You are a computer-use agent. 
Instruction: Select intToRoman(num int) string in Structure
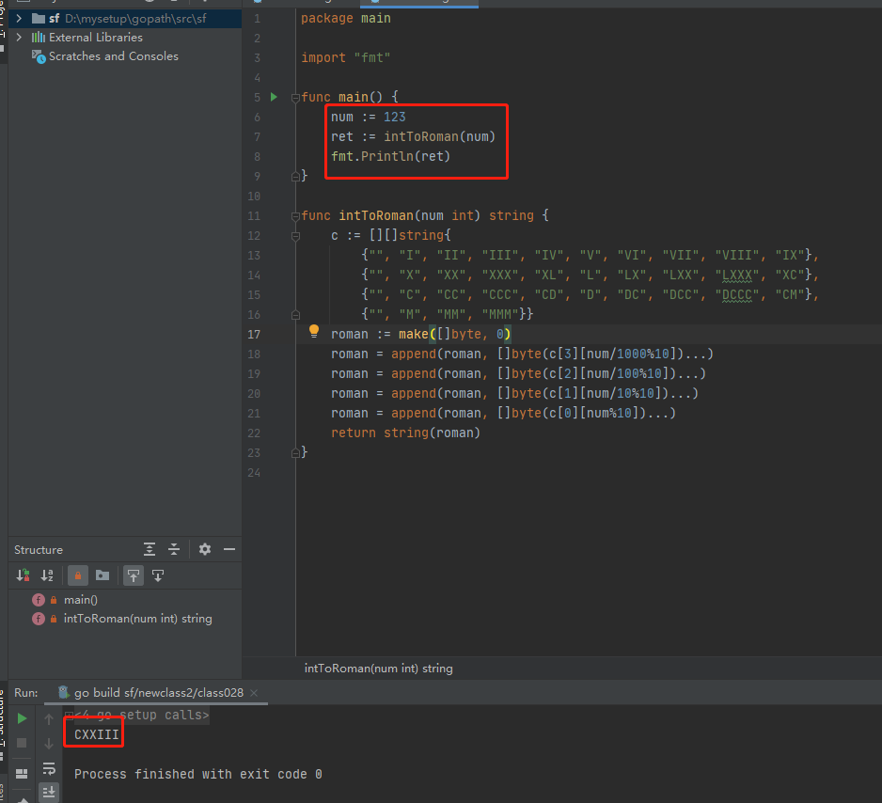click(x=138, y=619)
